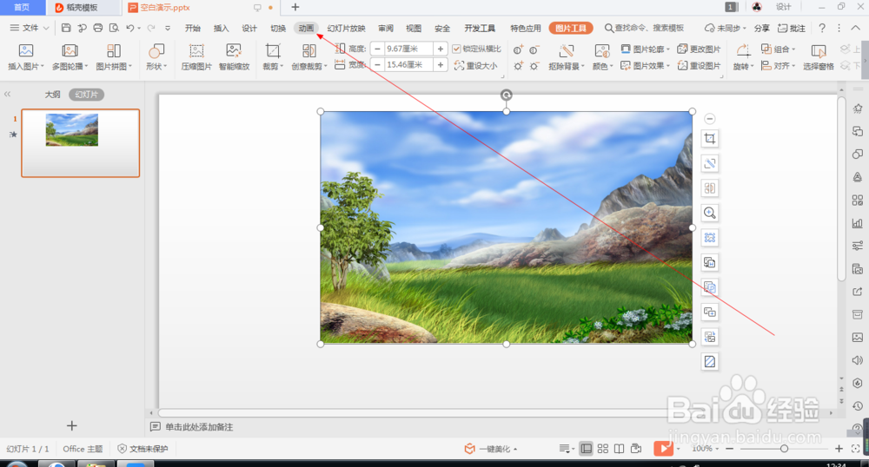
Task: Select slide 1 thumbnail in the panel
Action: 80,142
